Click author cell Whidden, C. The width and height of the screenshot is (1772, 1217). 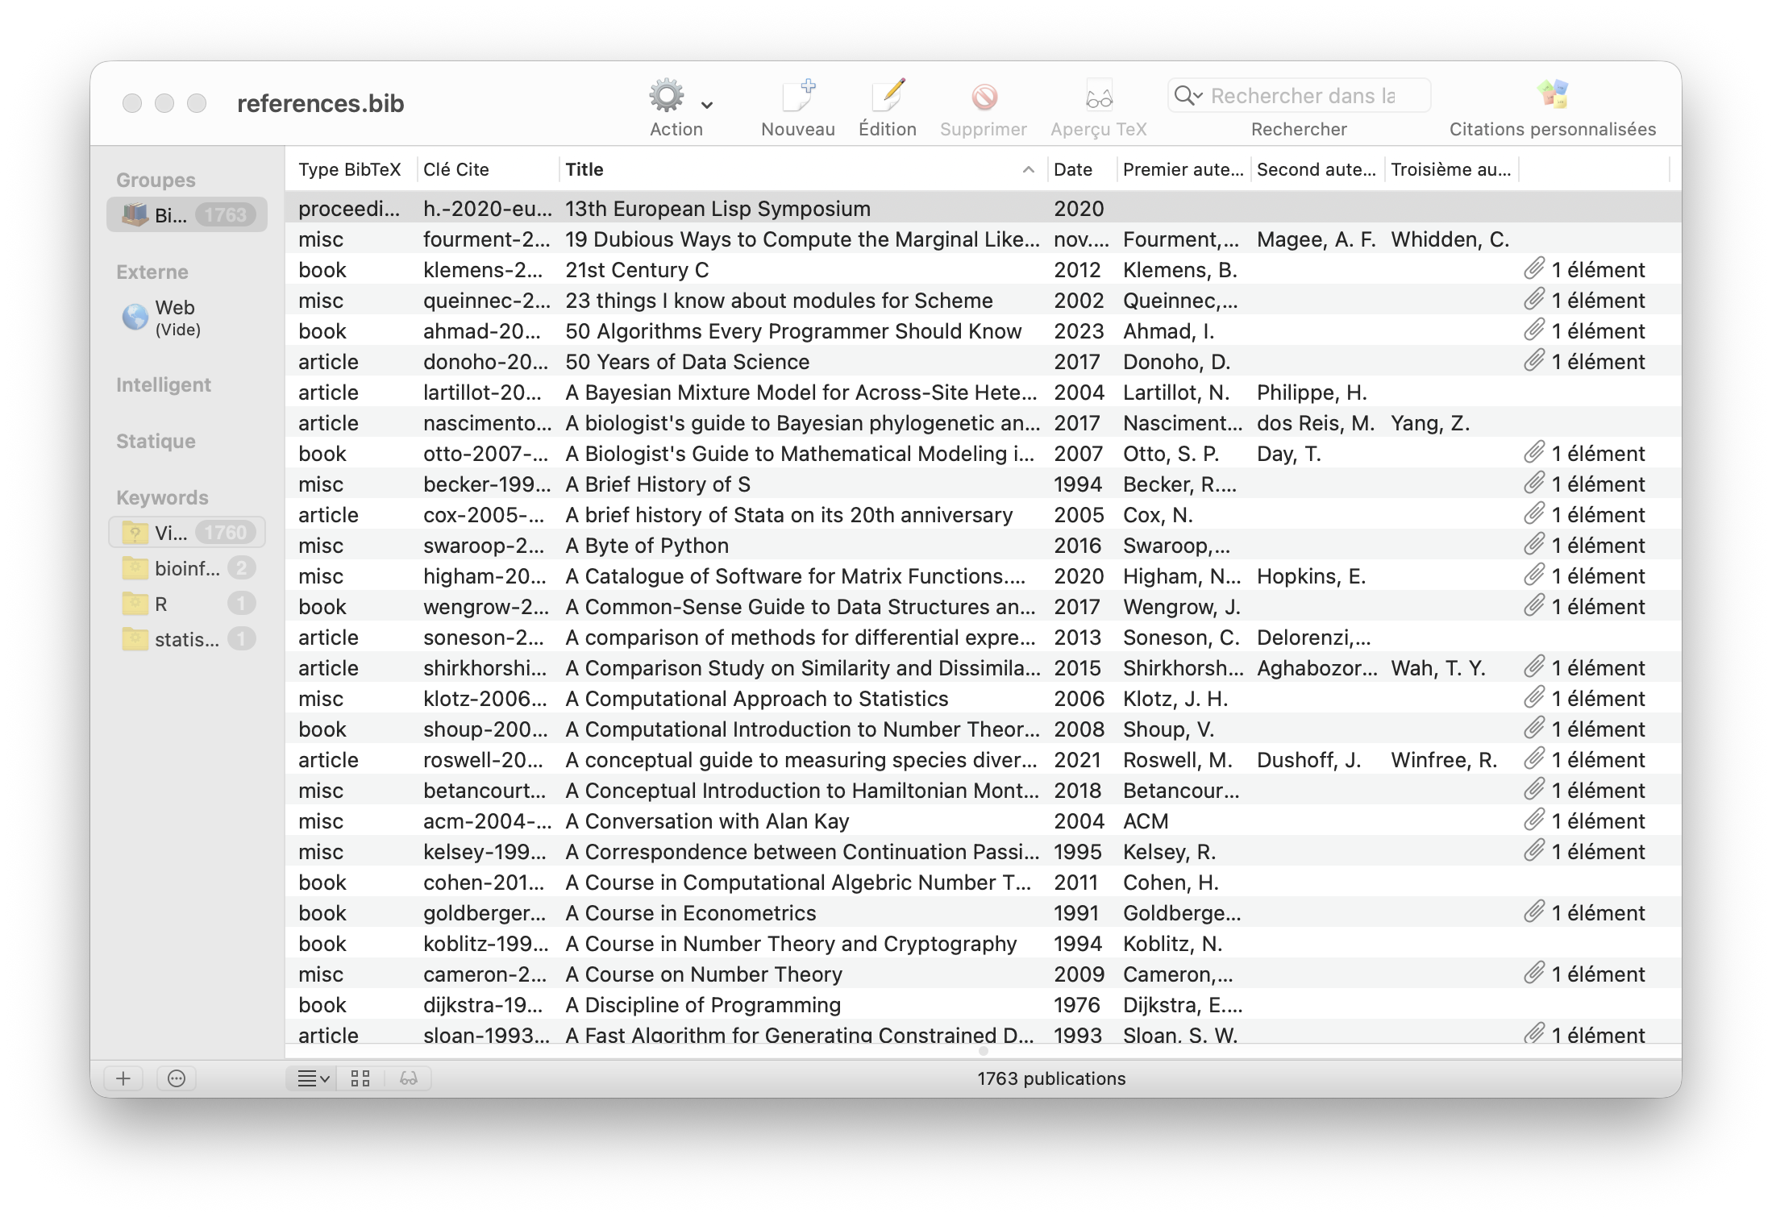tap(1450, 239)
